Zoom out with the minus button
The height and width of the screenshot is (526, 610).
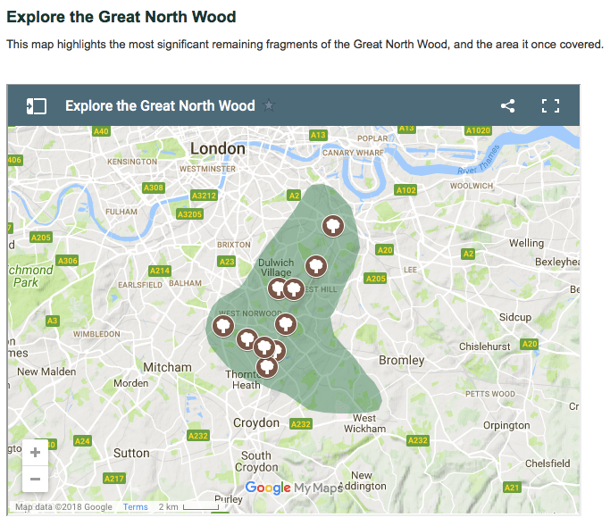[x=35, y=480]
